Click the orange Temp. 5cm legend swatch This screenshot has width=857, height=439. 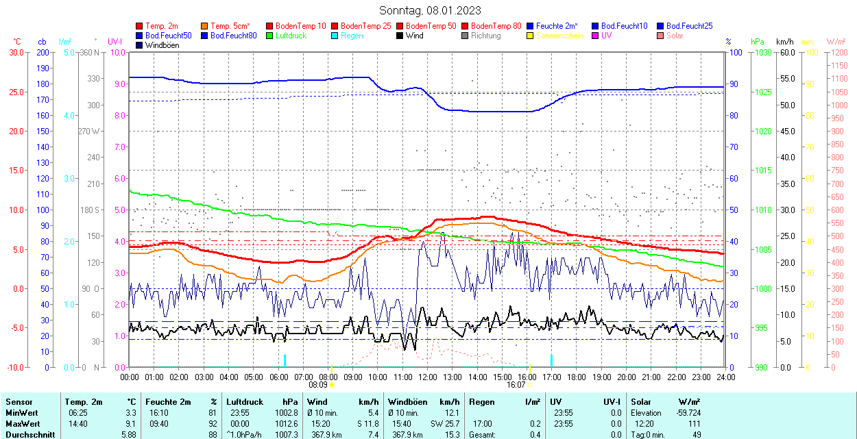tap(205, 26)
